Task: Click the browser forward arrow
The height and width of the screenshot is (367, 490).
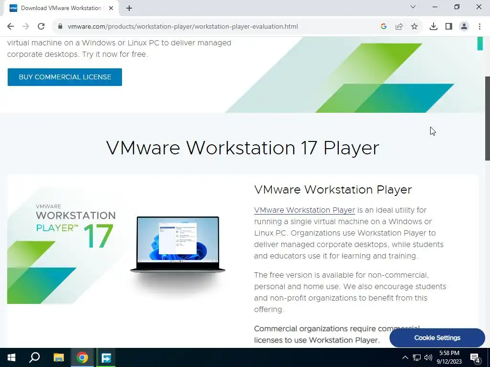Action: (x=26, y=27)
